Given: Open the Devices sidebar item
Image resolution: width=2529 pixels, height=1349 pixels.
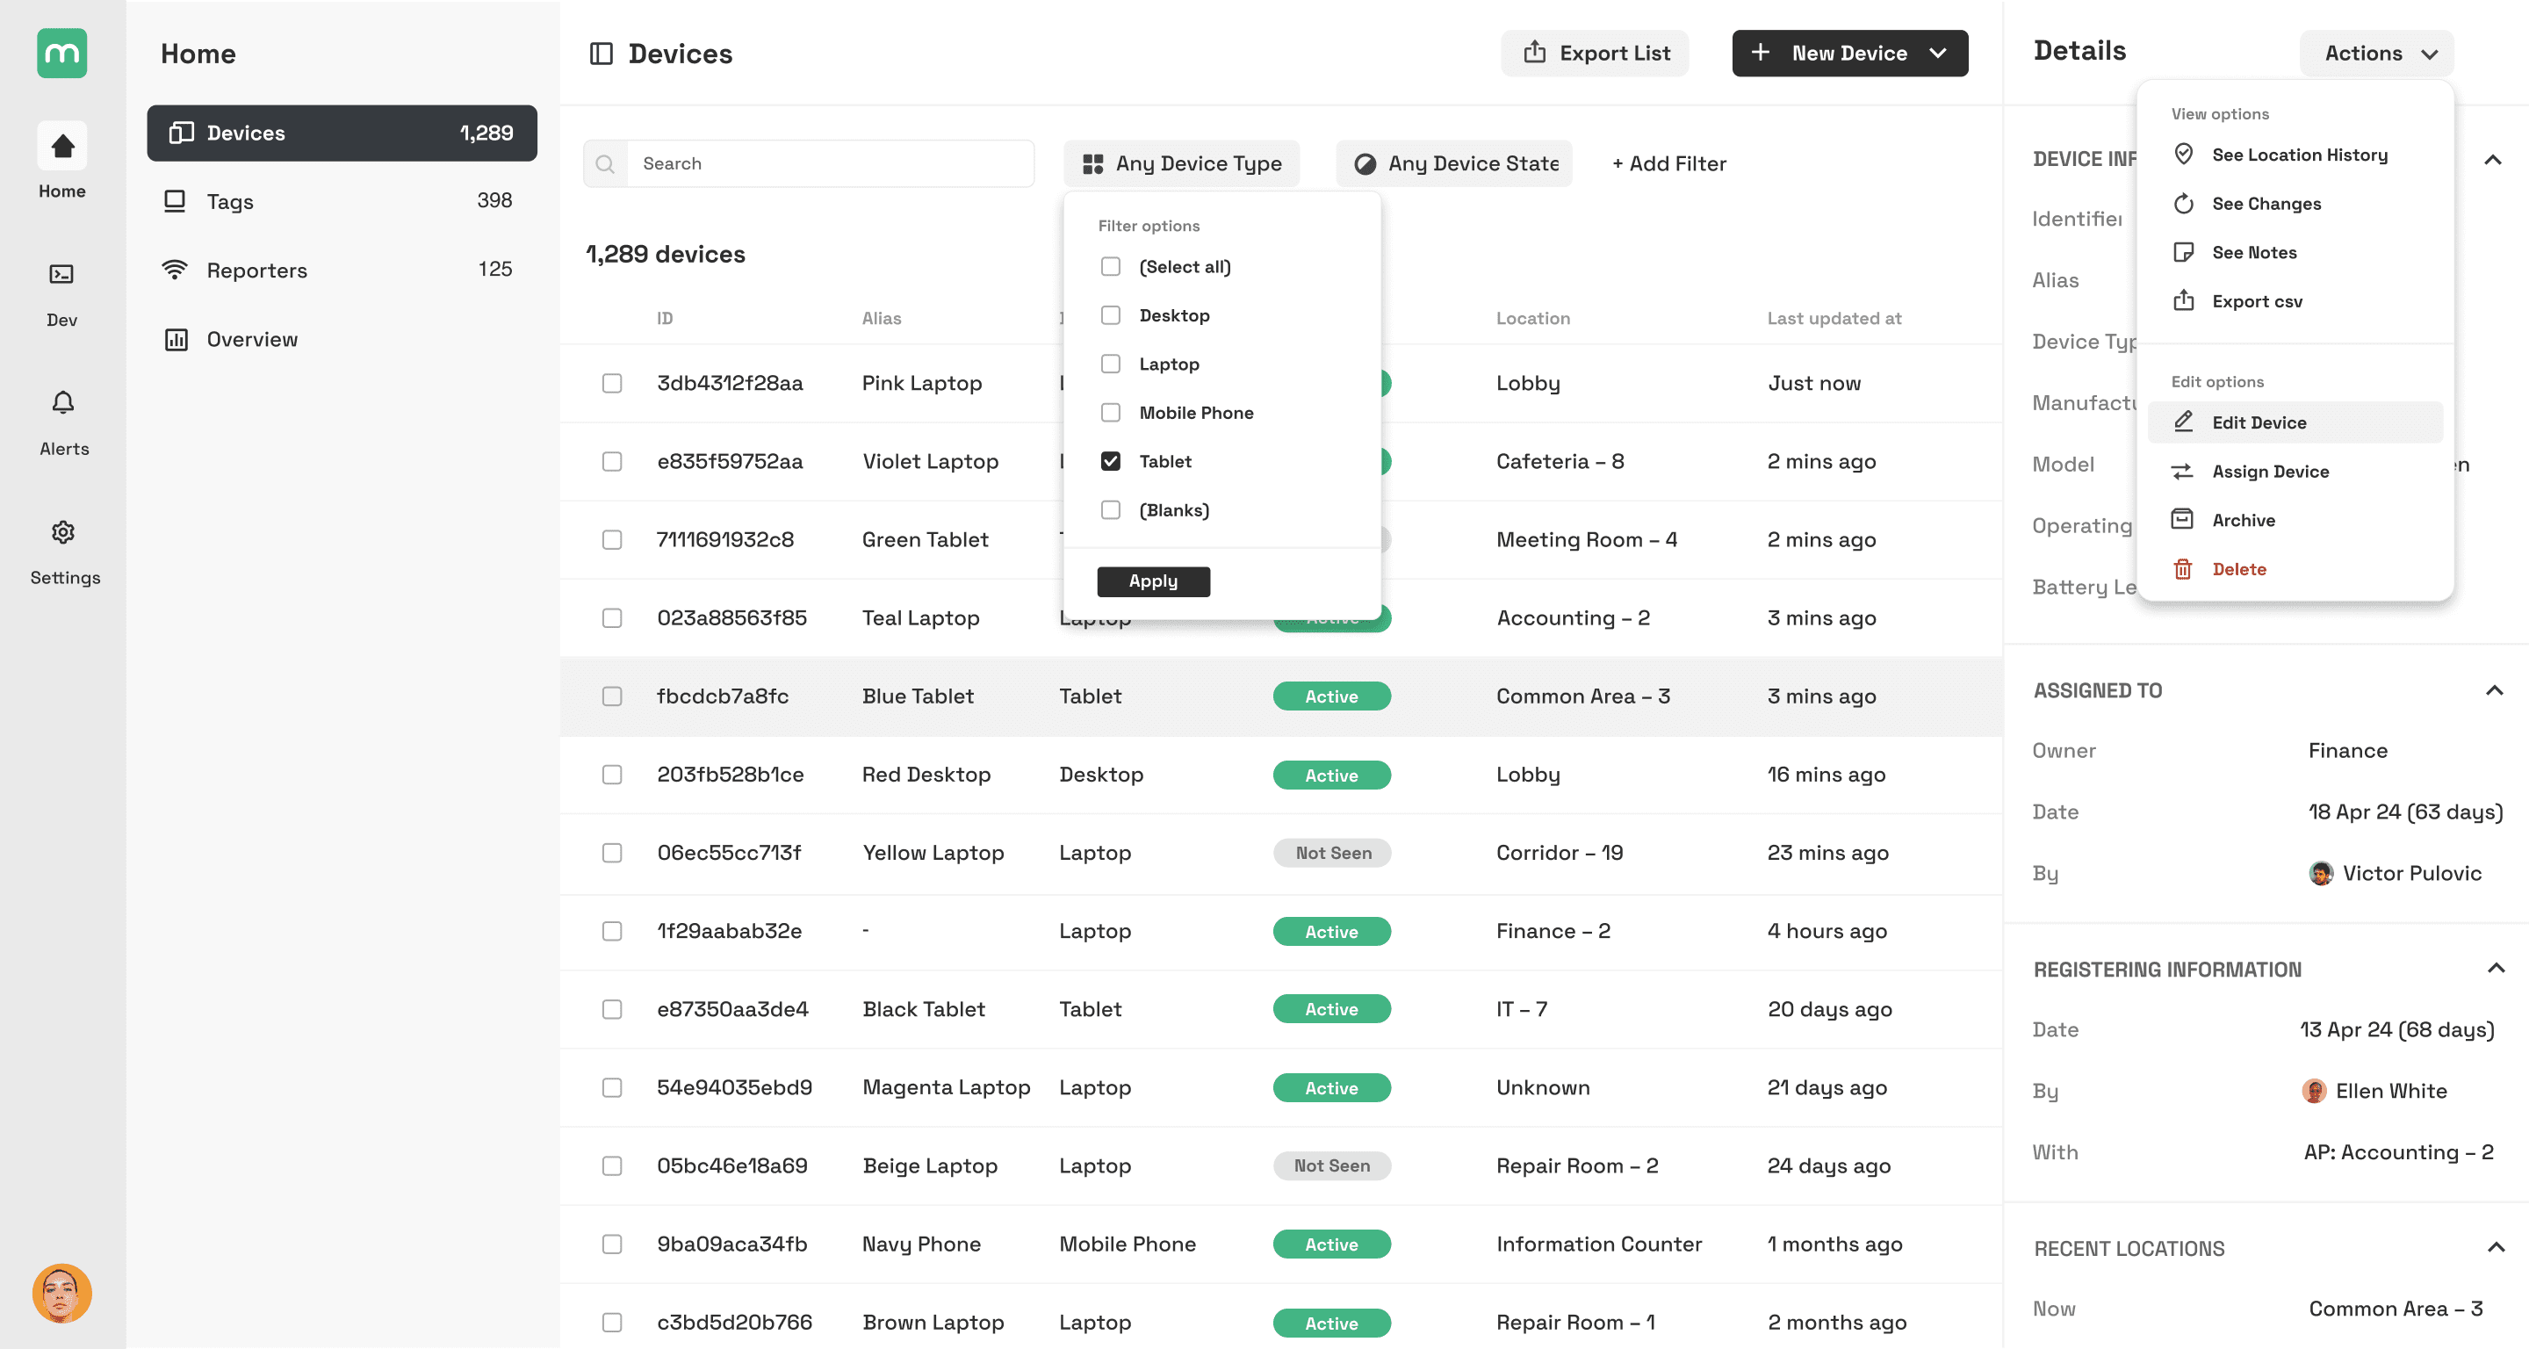Looking at the screenshot, I should click(342, 133).
